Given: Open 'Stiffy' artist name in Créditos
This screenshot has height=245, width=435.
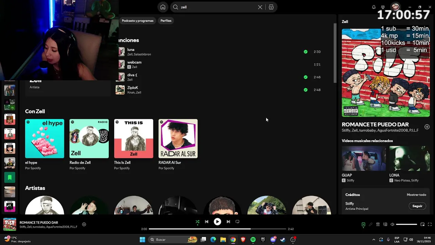Looking at the screenshot, I should (350, 203).
